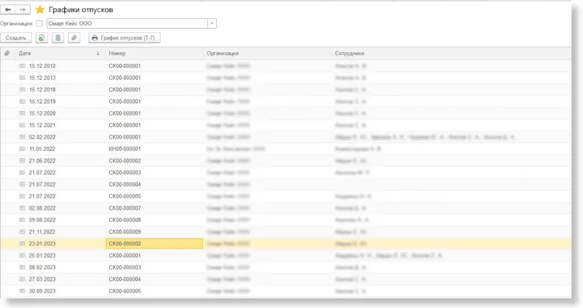Click date 25.01.2023
Image resolution: width=583 pixels, height=308 pixels.
(43, 256)
